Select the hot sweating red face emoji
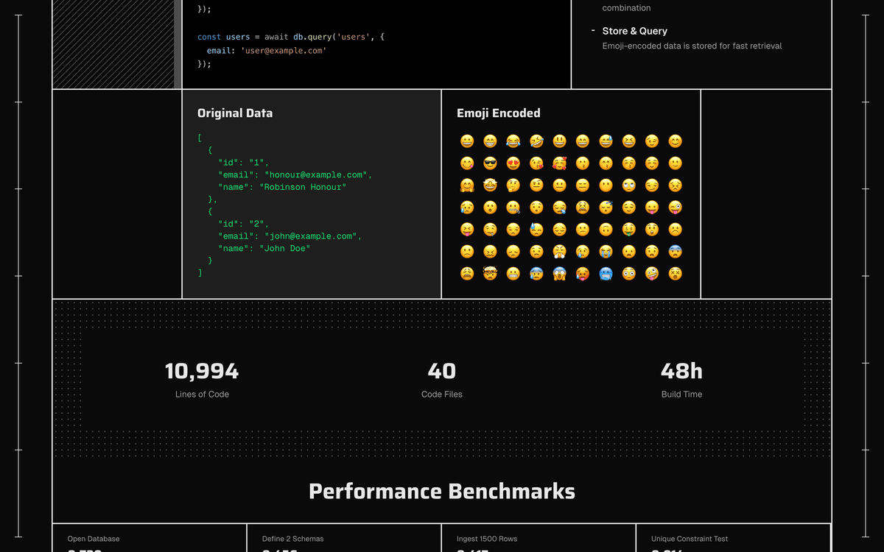Viewport: 884px width, 552px height. click(x=582, y=274)
